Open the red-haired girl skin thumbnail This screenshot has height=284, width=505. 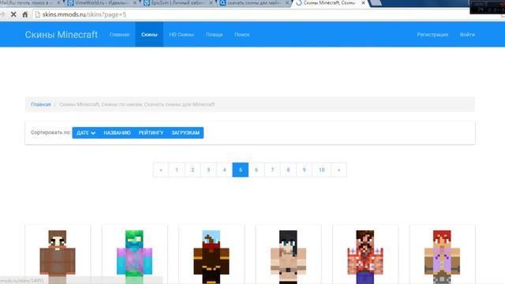[x=442, y=256]
